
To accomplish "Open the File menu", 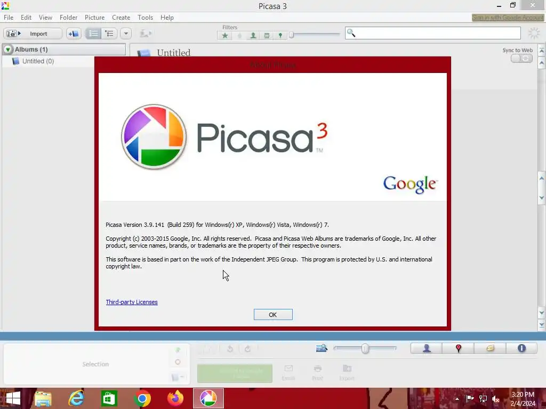I will click(x=9, y=18).
